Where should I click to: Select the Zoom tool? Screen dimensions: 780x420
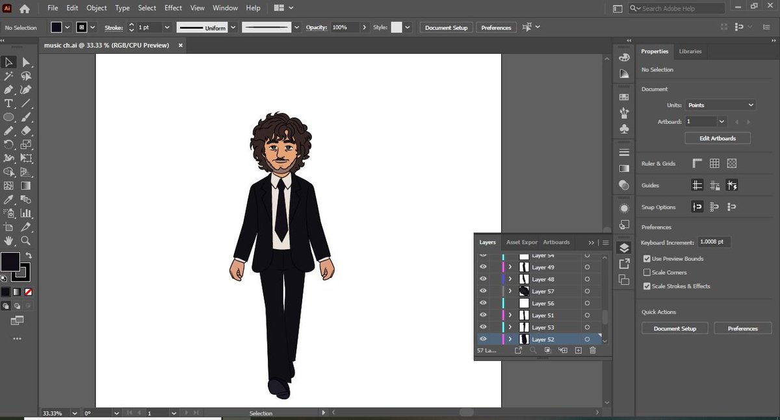click(26, 241)
